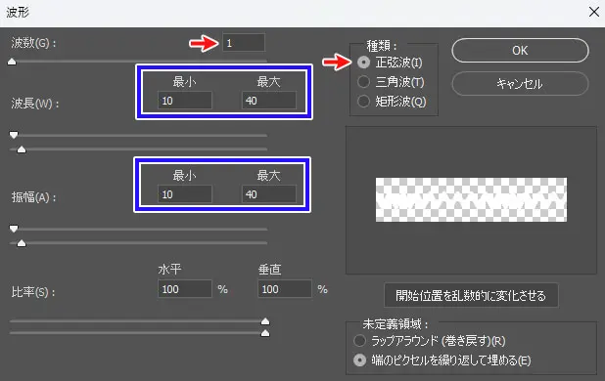Click the 振幅 最大 input field

269,194
